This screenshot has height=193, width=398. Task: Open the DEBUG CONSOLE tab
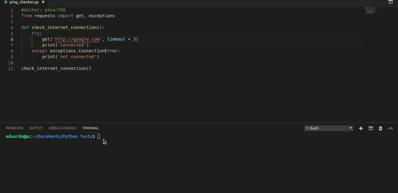pyautogui.click(x=62, y=128)
